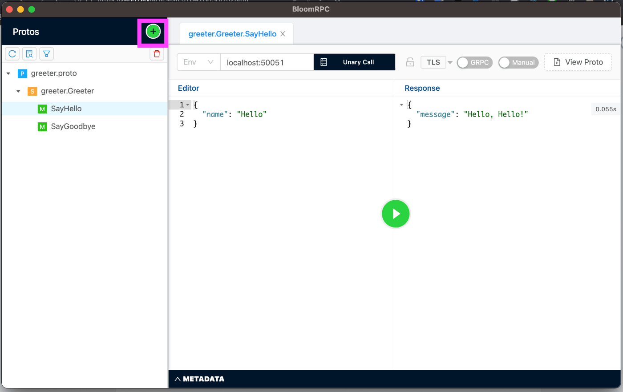
Task: Click the 0.055s response time label
Action: (606, 109)
